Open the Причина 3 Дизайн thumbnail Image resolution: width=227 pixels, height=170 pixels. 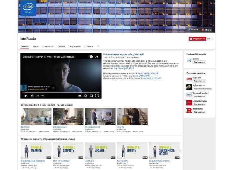[100, 150]
